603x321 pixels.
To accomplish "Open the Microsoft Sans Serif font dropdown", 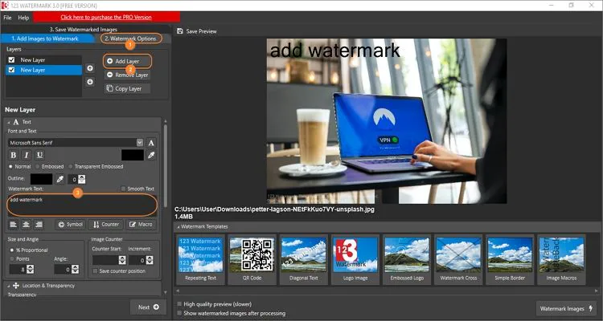I will pyautogui.click(x=140, y=143).
